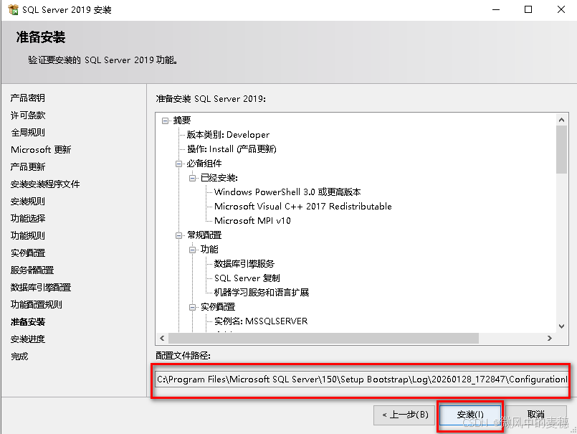This screenshot has height=434, width=577.
Task: Select 全局规则 step in sidebar
Action: click(x=28, y=132)
